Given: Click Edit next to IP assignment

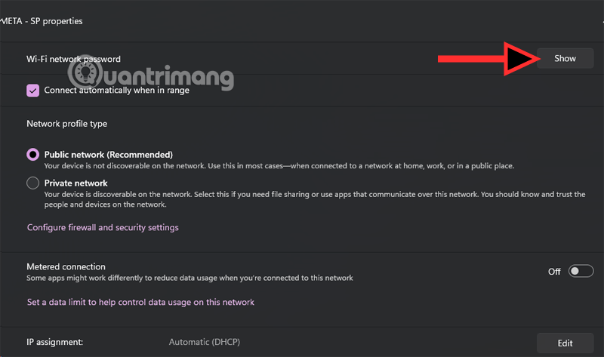Looking at the screenshot, I should tap(565, 343).
